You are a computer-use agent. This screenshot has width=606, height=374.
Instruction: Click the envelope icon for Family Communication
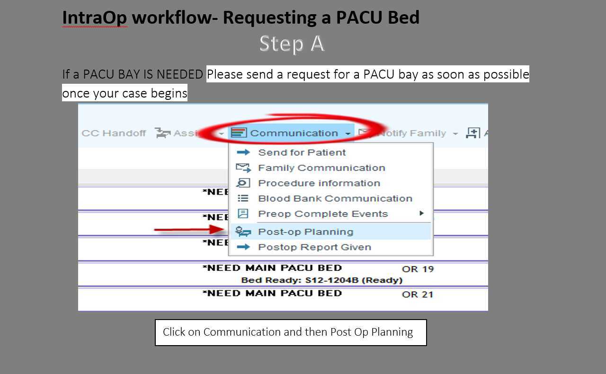[x=243, y=167]
